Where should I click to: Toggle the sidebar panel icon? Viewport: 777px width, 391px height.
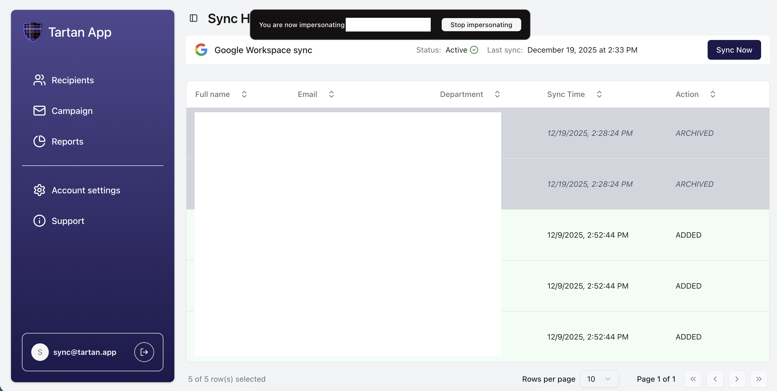click(x=193, y=18)
